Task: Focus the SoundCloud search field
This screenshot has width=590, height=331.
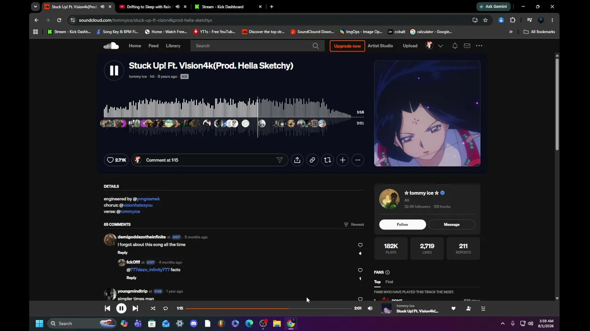Action: (x=257, y=46)
